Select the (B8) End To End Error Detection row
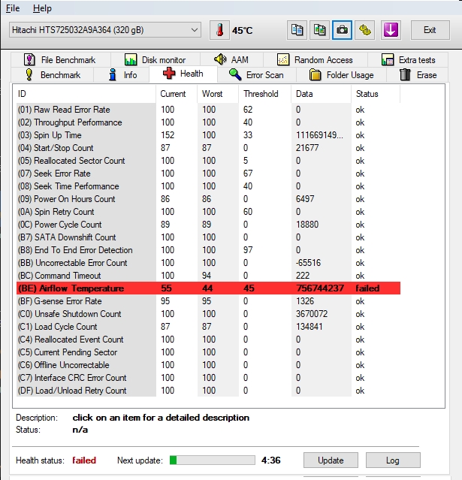The image size is (462, 480). [x=208, y=250]
